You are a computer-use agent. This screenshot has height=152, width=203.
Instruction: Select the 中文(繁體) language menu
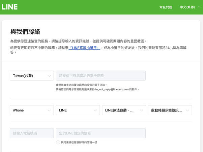pos(187,7)
